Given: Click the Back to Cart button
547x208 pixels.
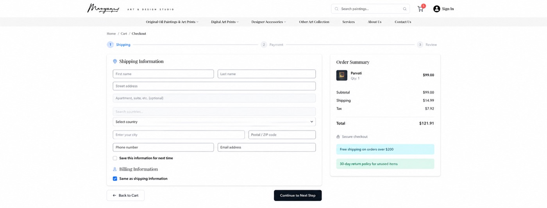Looking at the screenshot, I should pyautogui.click(x=125, y=196).
